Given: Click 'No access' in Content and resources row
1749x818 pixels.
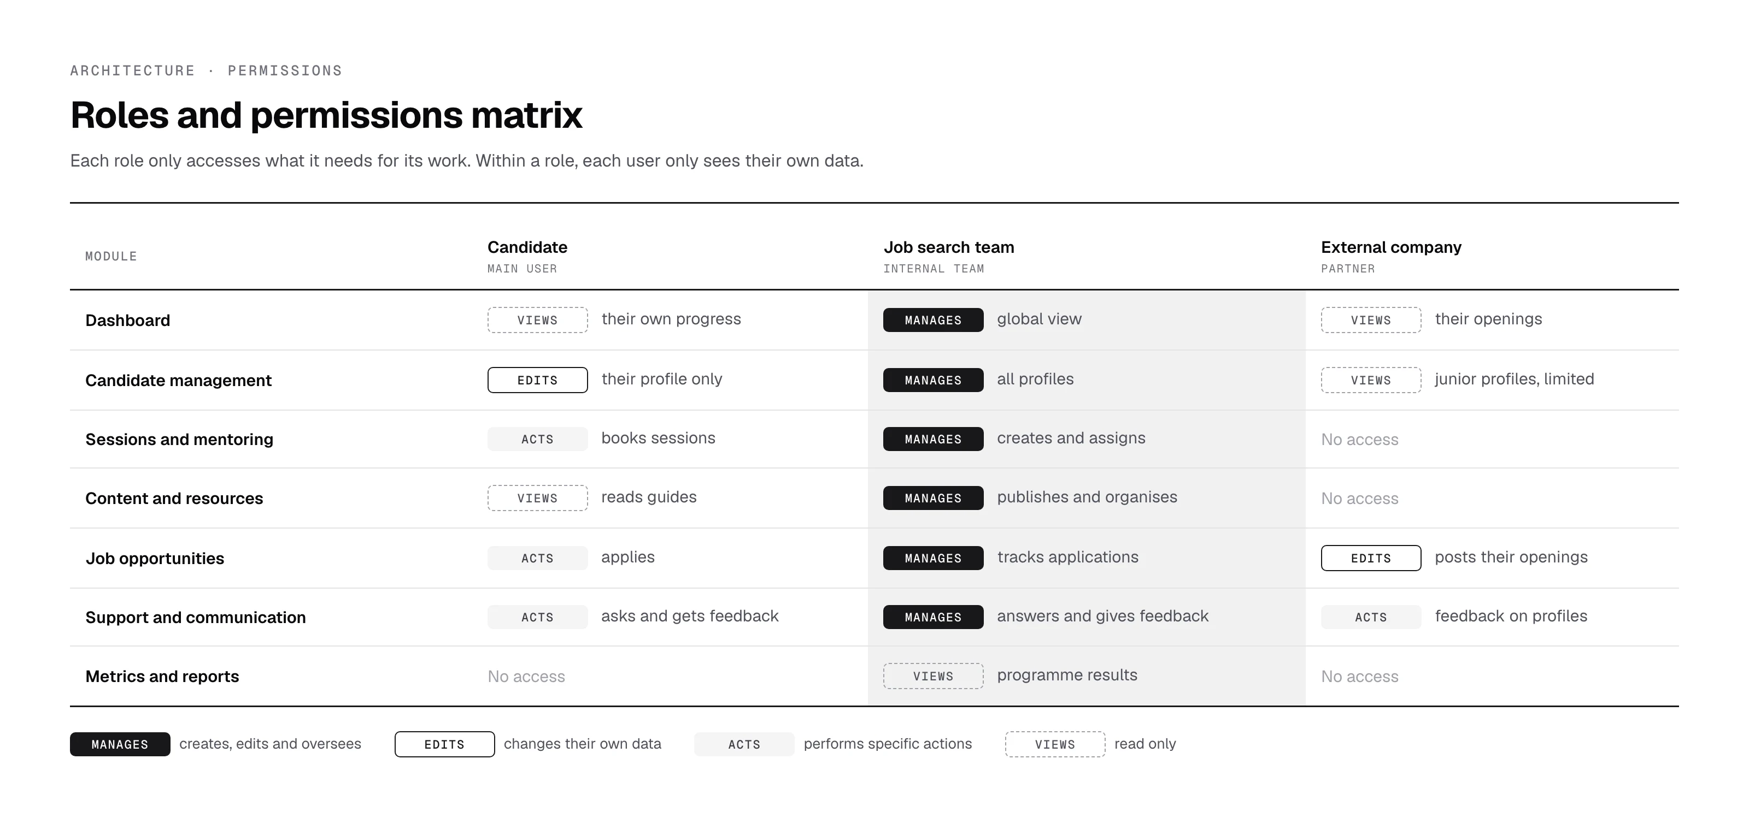Looking at the screenshot, I should click(x=1360, y=499).
